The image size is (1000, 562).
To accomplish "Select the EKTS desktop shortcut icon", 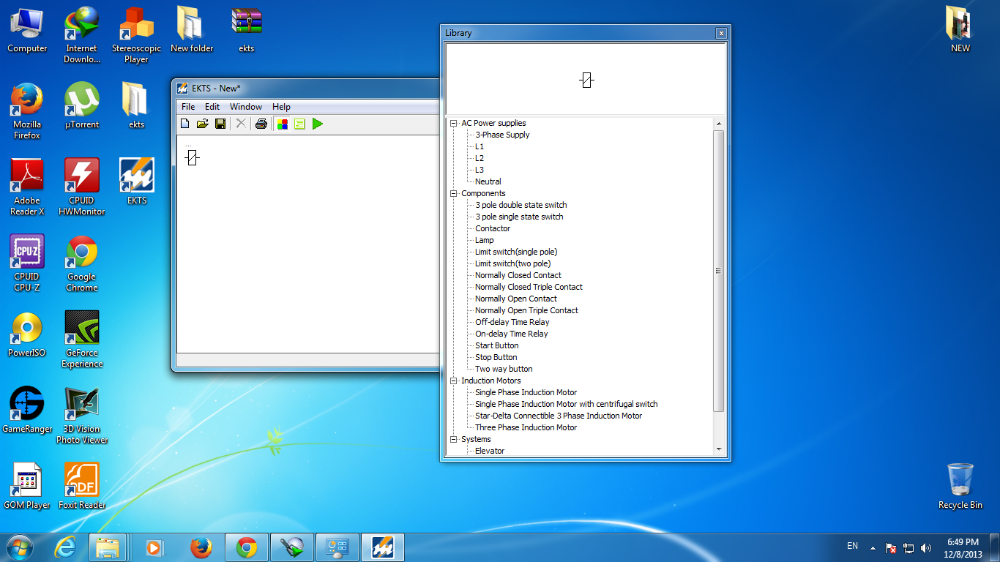I will click(137, 181).
